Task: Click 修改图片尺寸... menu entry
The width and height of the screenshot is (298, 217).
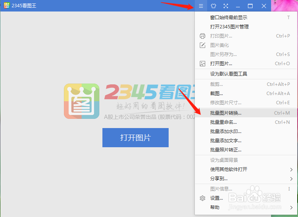Action: 246,103
